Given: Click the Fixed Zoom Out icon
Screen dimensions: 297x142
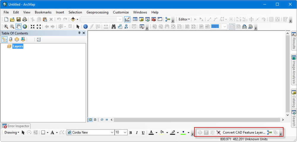Looking at the screenshot, I should (x=39, y=27).
